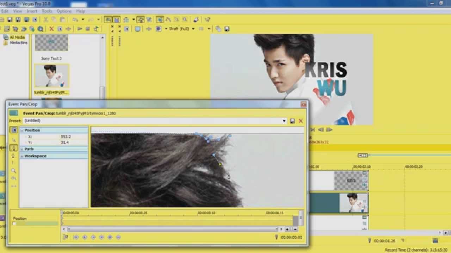Viewport: 451px width, 253px height.
Task: Click the Position keyframe row label
Action: point(20,219)
